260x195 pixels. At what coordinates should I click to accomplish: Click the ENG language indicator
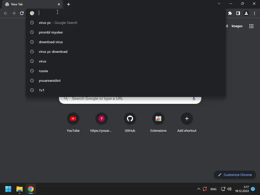coord(213,189)
